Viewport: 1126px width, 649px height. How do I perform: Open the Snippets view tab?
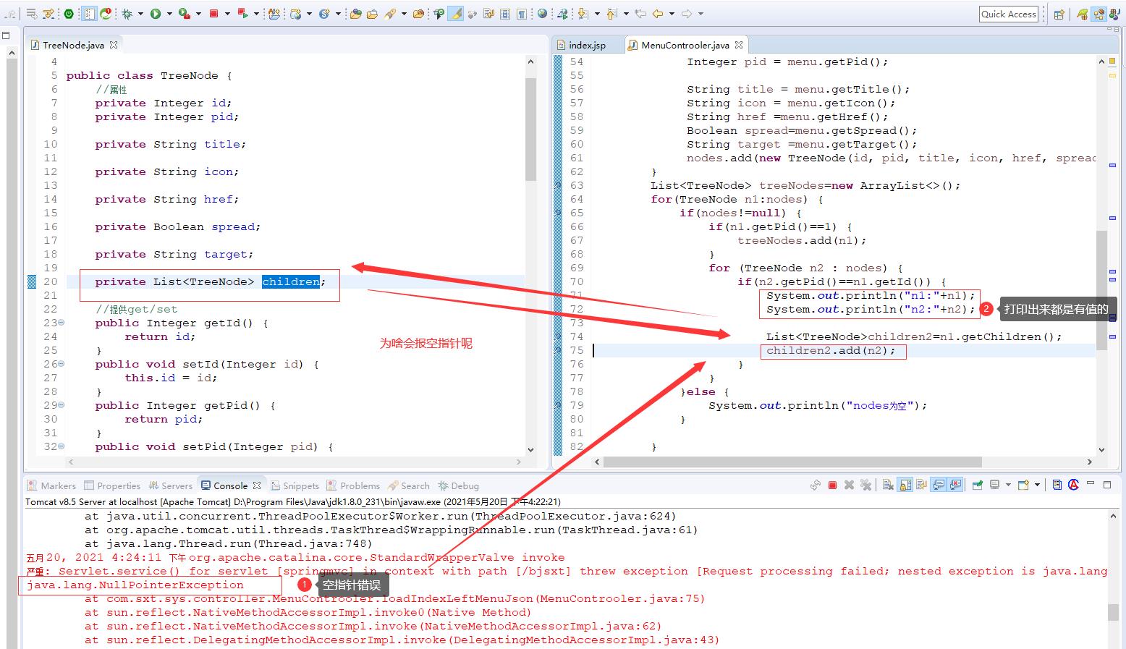coord(295,485)
